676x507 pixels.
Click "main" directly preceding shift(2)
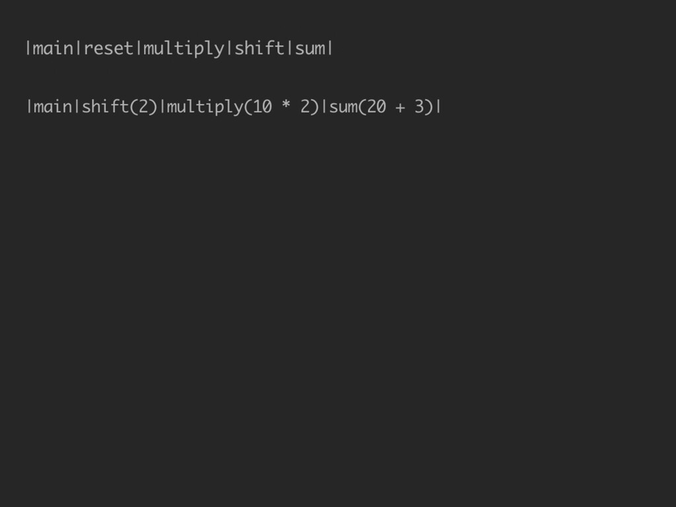pos(53,106)
